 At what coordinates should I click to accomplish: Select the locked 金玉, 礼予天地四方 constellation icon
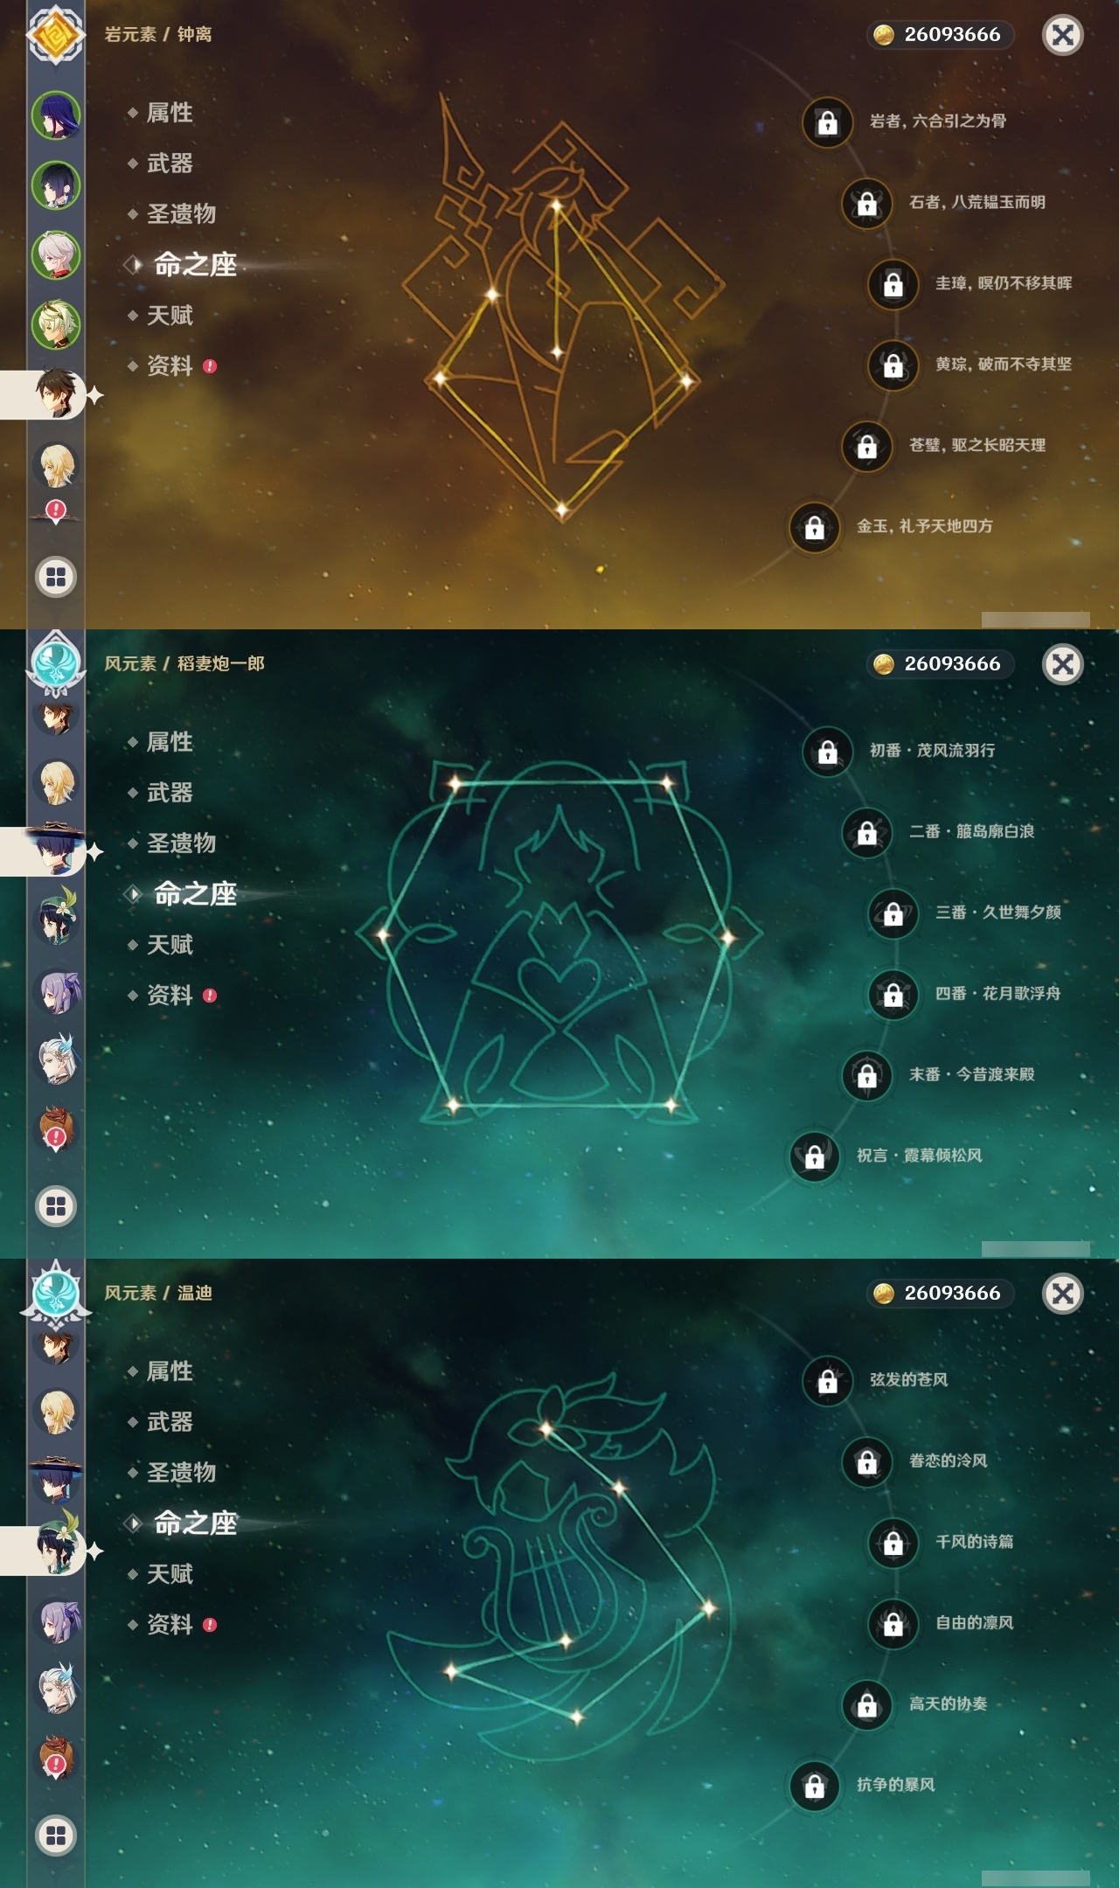coord(815,527)
